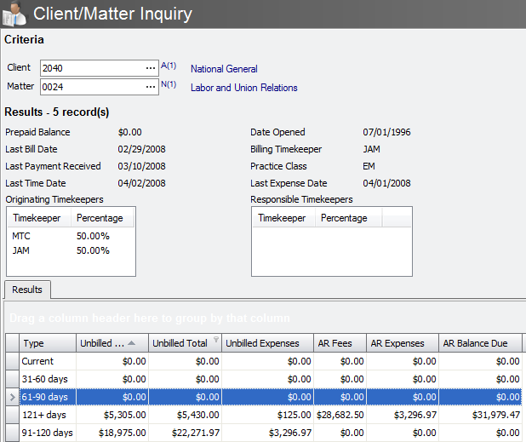The height and width of the screenshot is (442, 526).
Task: Sort by the AR Balance Due column header
Action: click(475, 343)
